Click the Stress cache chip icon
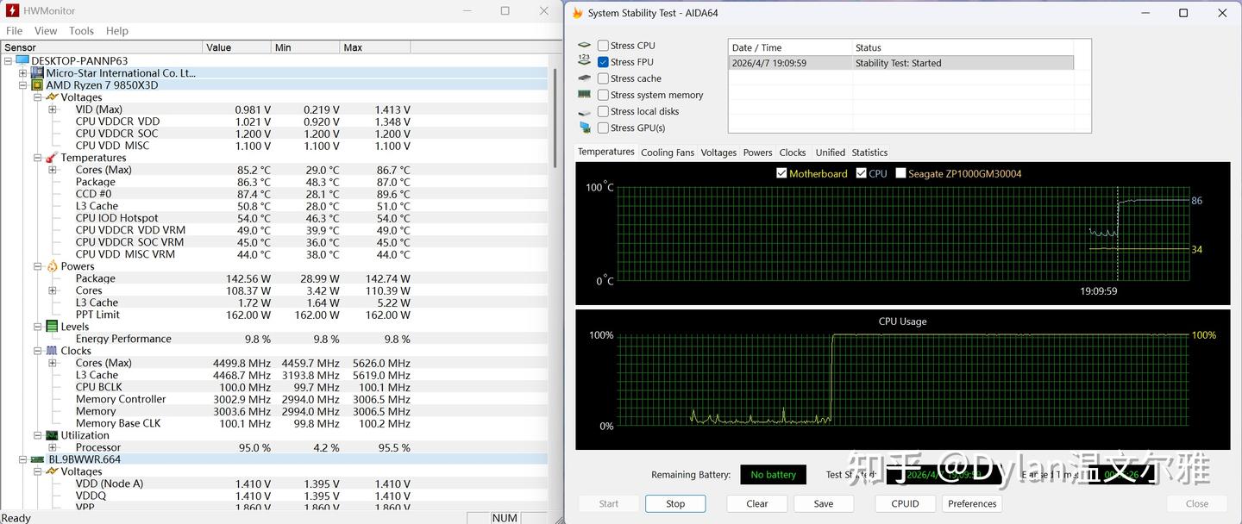Image resolution: width=1242 pixels, height=524 pixels. (585, 78)
